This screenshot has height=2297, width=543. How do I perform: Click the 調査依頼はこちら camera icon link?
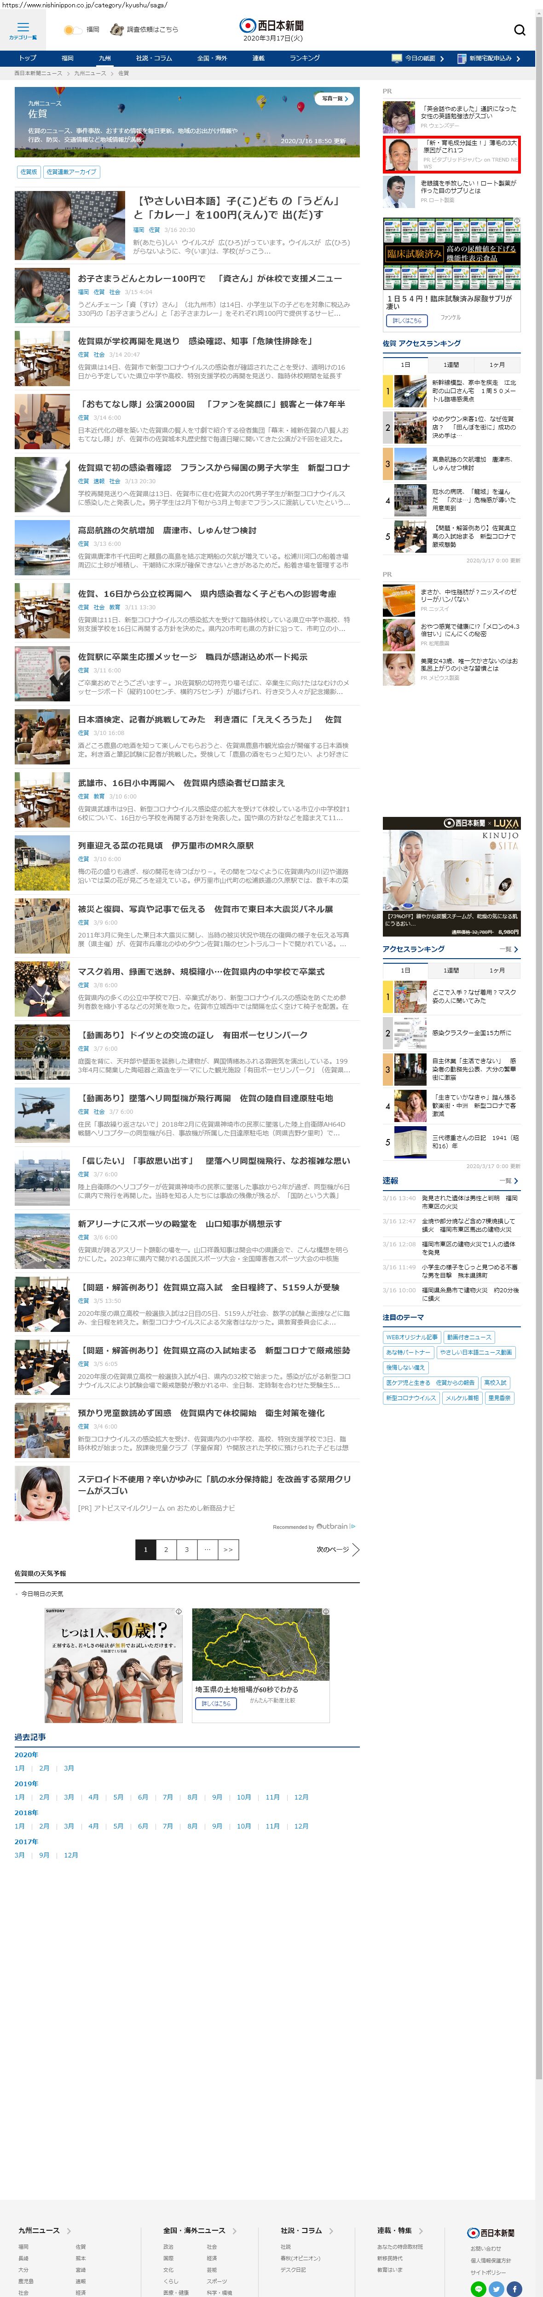[117, 29]
